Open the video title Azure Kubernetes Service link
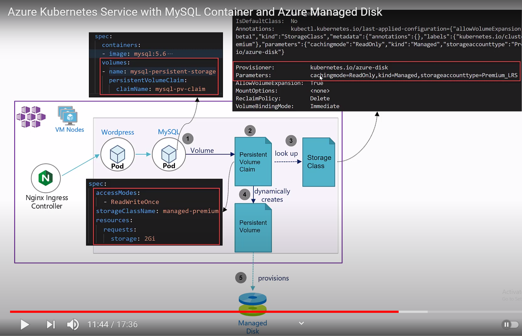The height and width of the screenshot is (336, 522). click(195, 12)
